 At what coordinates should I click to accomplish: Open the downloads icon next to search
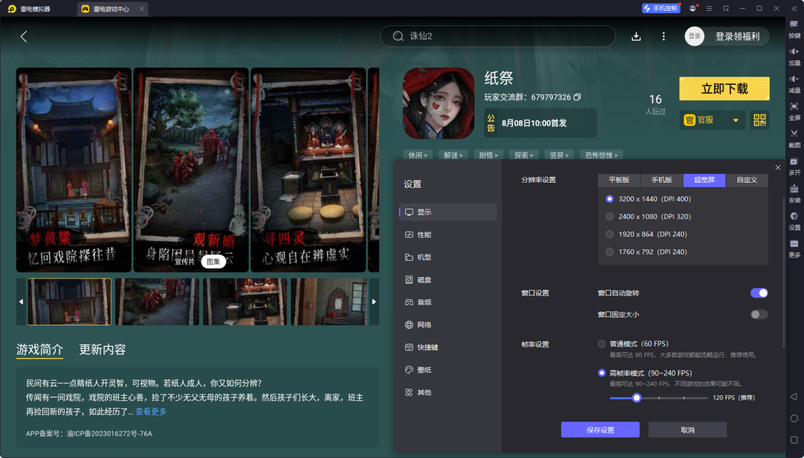[636, 36]
